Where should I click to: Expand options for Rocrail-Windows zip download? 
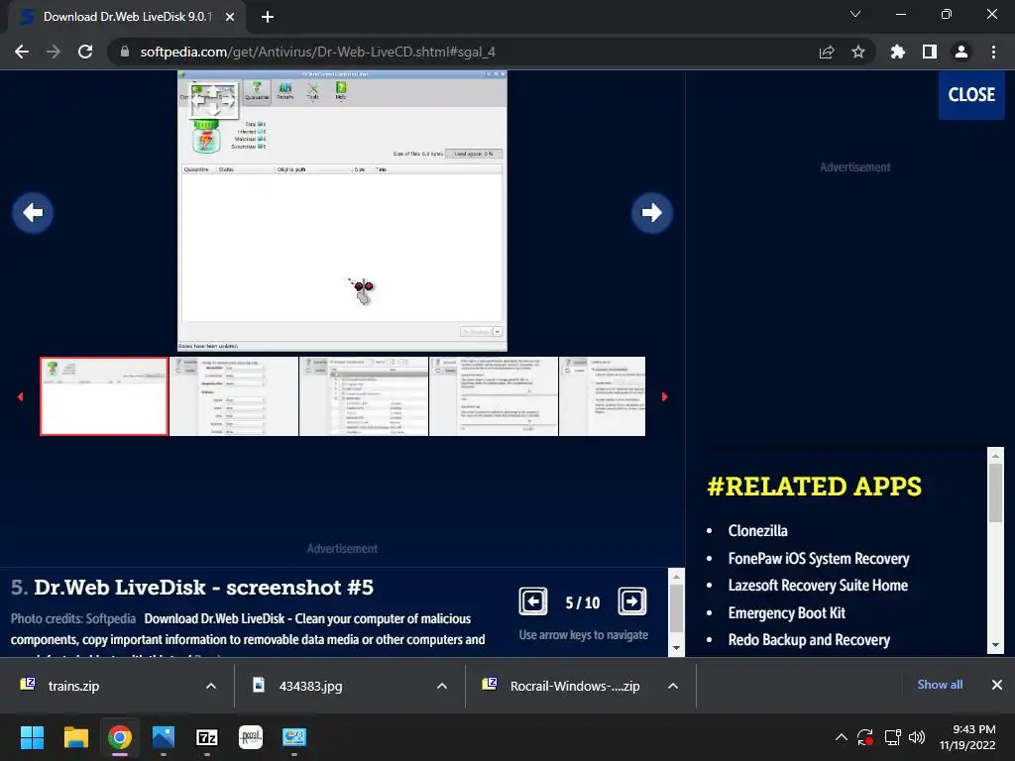click(x=673, y=686)
